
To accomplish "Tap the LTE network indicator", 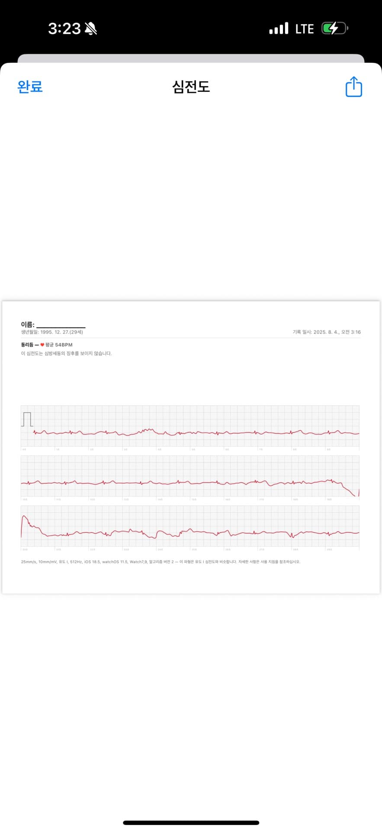I will click(x=305, y=29).
